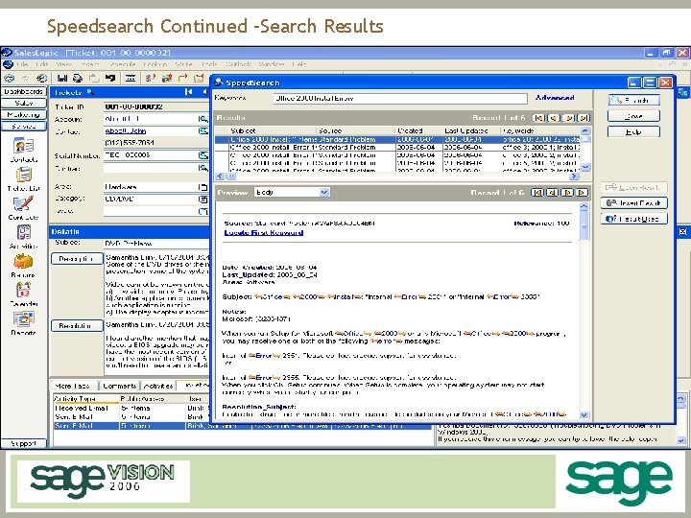This screenshot has width=691, height=518.
Task: Click the results list scroll-down arrow
Action: 585,167
